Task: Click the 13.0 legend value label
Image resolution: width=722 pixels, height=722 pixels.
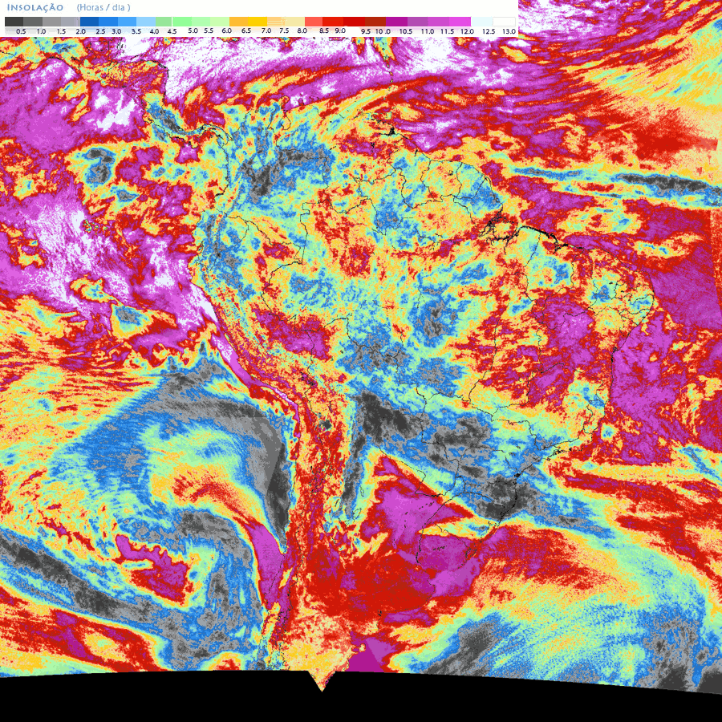Action: click(509, 30)
